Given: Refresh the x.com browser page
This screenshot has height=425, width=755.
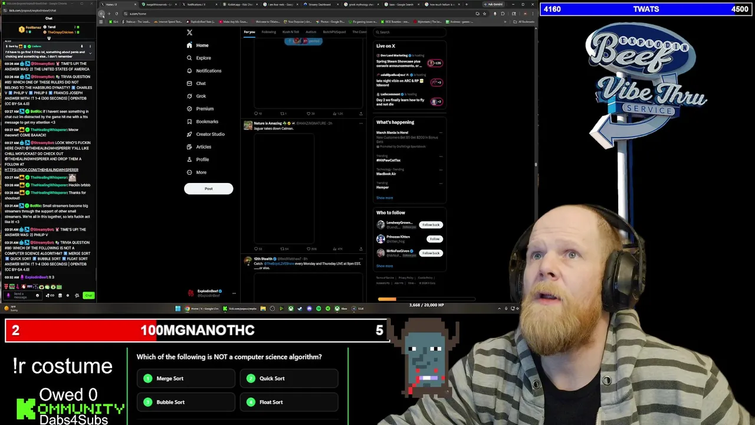Looking at the screenshot, I should (116, 14).
